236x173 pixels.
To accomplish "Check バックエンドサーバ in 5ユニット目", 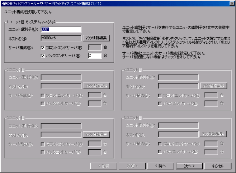I will click(x=160, y=152).
